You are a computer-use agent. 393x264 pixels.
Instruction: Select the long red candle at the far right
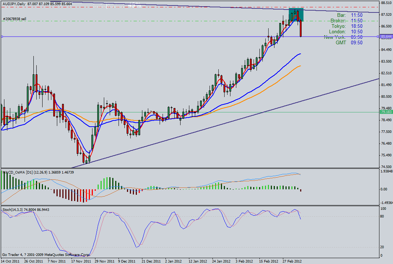pos(301,29)
